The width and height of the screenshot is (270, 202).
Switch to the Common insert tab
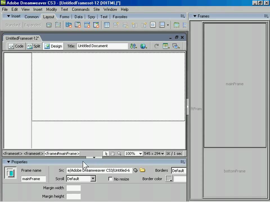point(32,17)
